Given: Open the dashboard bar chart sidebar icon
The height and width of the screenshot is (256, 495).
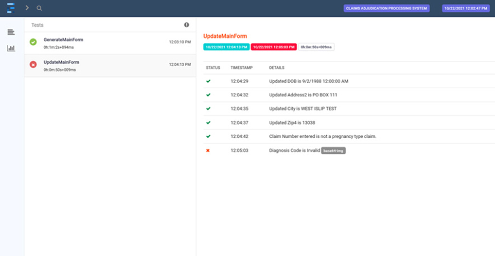Looking at the screenshot, I should click(x=11, y=48).
